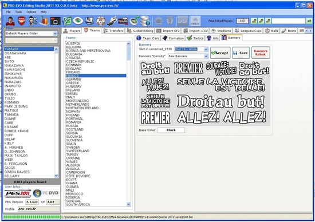
Task: Click the league trophy shield toolbar icon
Action: [89, 21]
